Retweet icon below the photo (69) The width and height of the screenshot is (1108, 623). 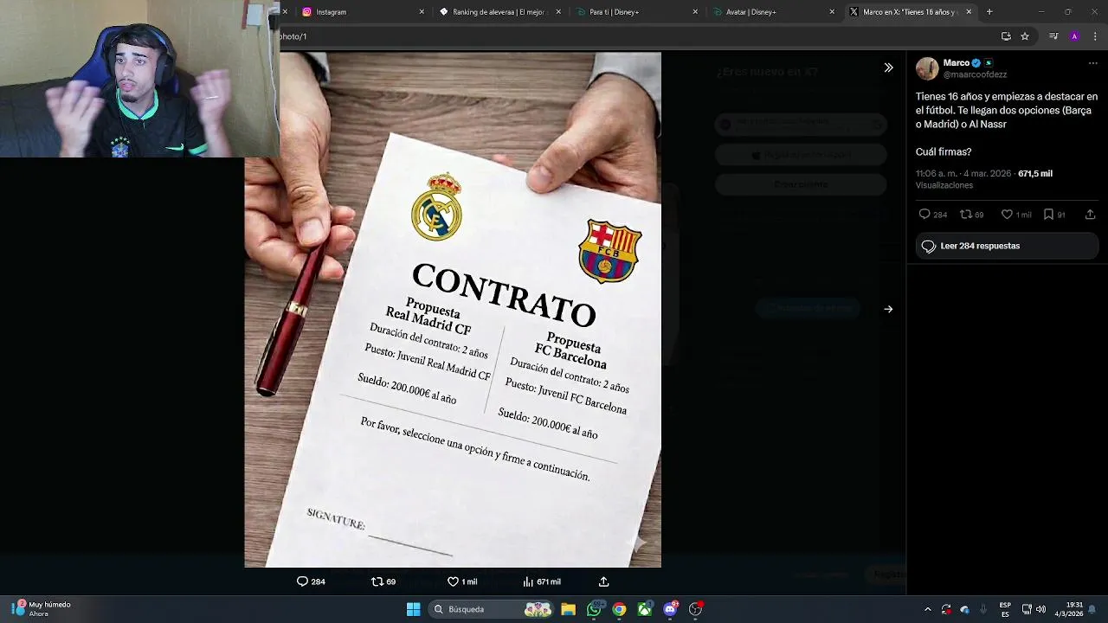tap(383, 581)
